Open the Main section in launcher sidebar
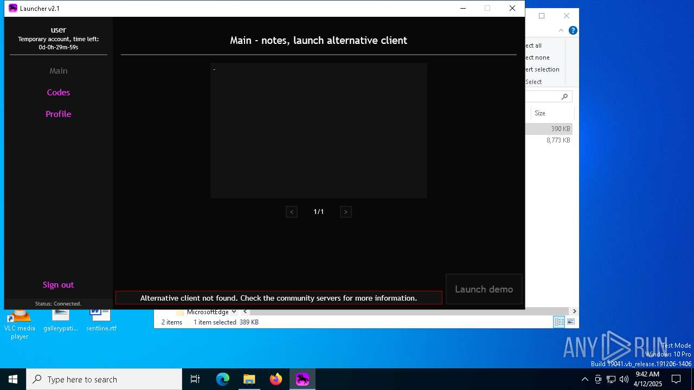This screenshot has height=390, width=694. pos(59,71)
